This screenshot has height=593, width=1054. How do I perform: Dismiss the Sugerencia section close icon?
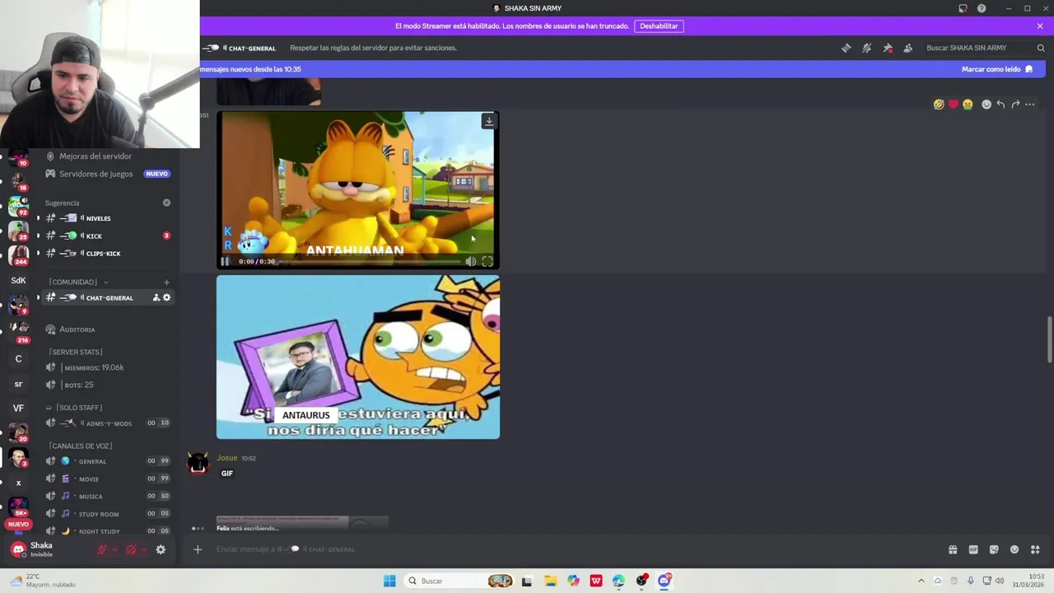tap(166, 203)
